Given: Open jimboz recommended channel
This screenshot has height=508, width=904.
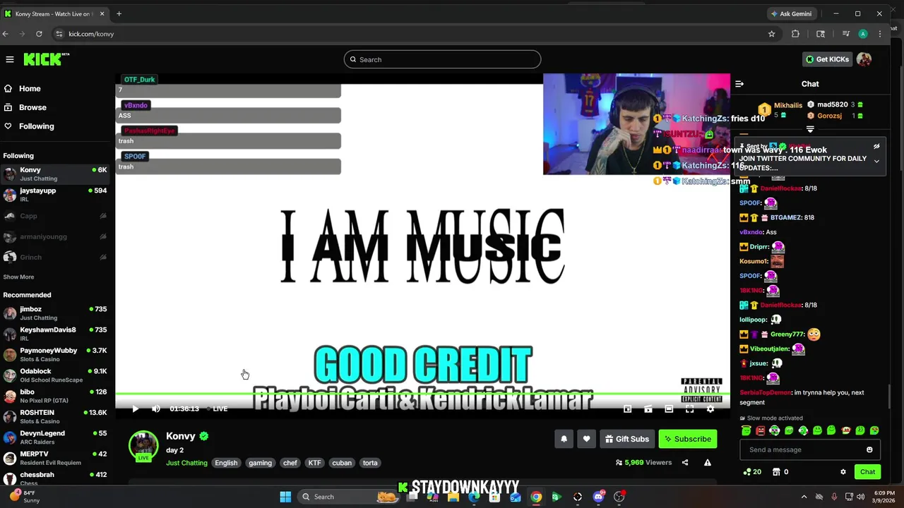Looking at the screenshot, I should 55,313.
